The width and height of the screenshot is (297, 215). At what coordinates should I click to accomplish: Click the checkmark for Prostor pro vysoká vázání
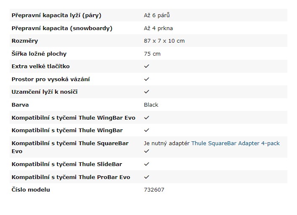pyautogui.click(x=147, y=79)
